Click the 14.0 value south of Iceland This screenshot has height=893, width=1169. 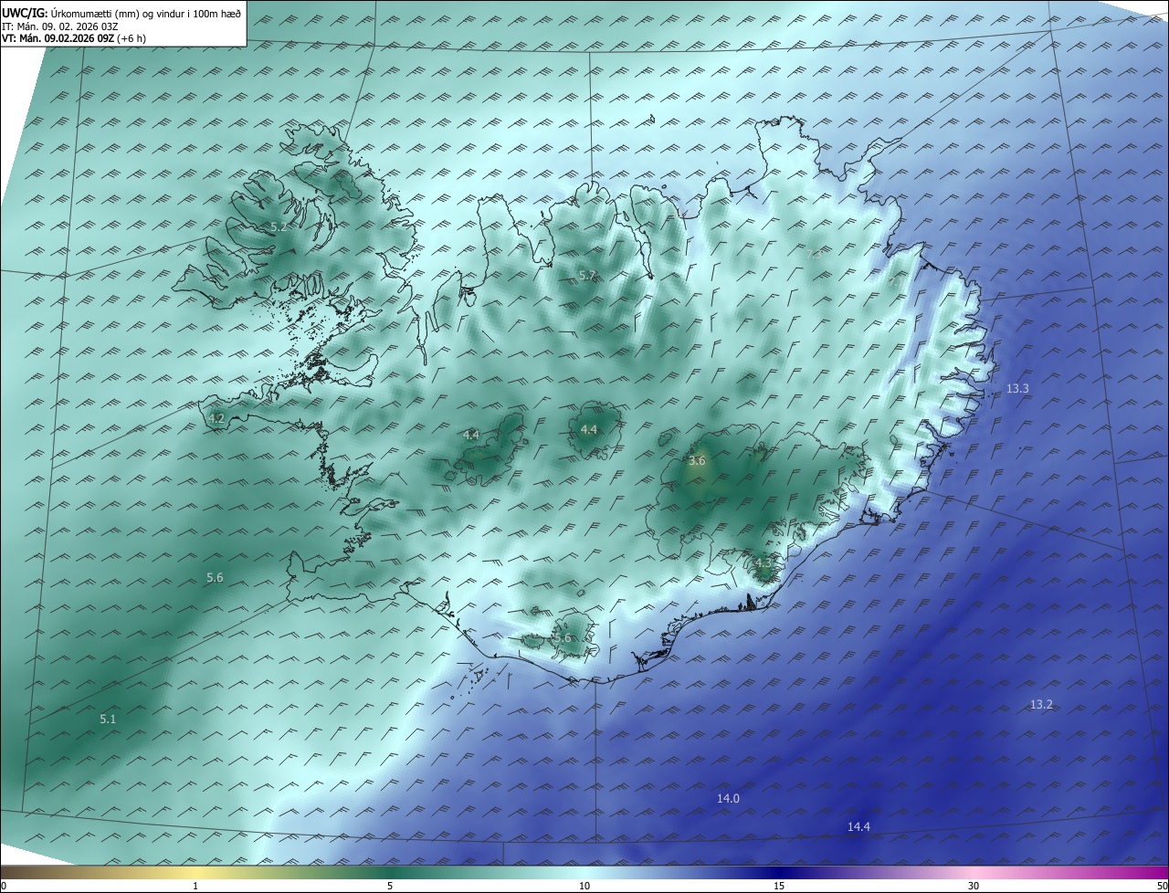pos(728,798)
